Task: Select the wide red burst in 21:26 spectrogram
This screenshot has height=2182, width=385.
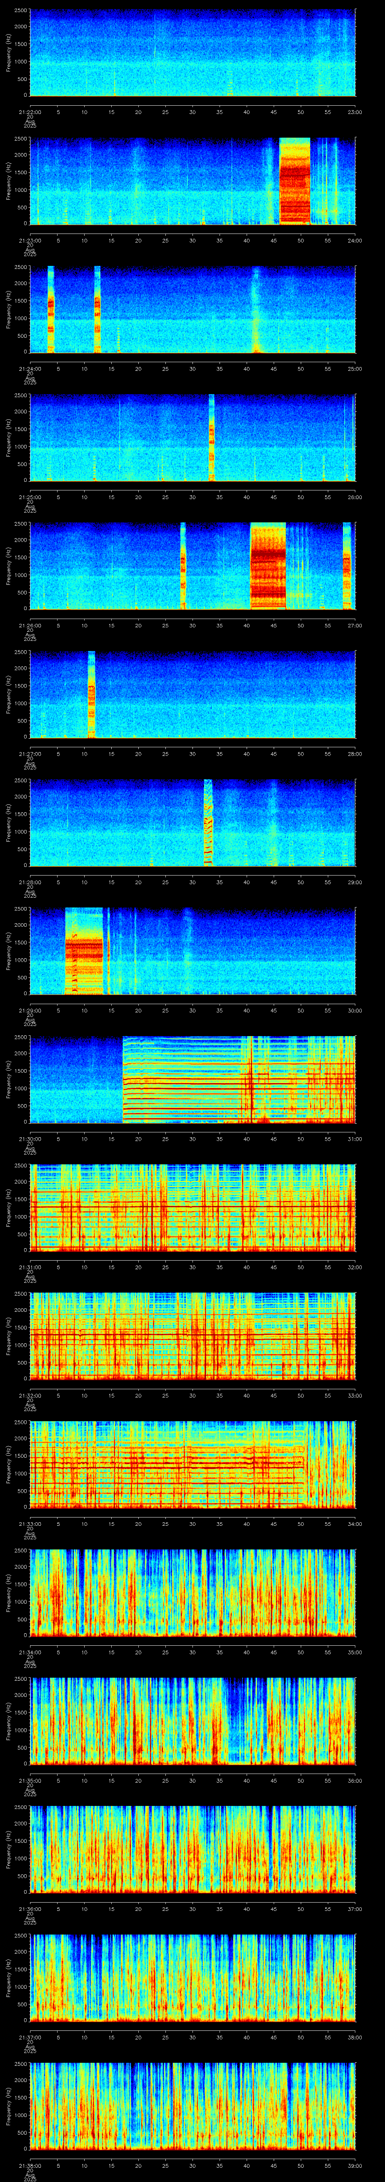Action: click(268, 566)
